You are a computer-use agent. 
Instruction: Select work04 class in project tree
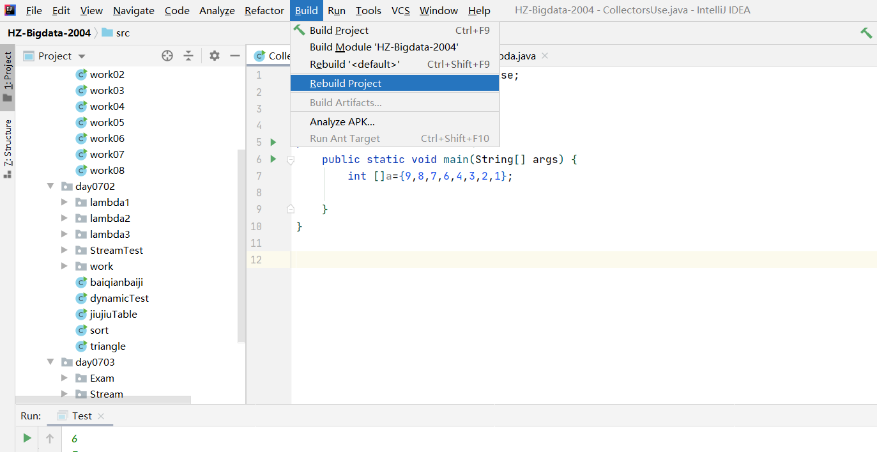coord(100,106)
